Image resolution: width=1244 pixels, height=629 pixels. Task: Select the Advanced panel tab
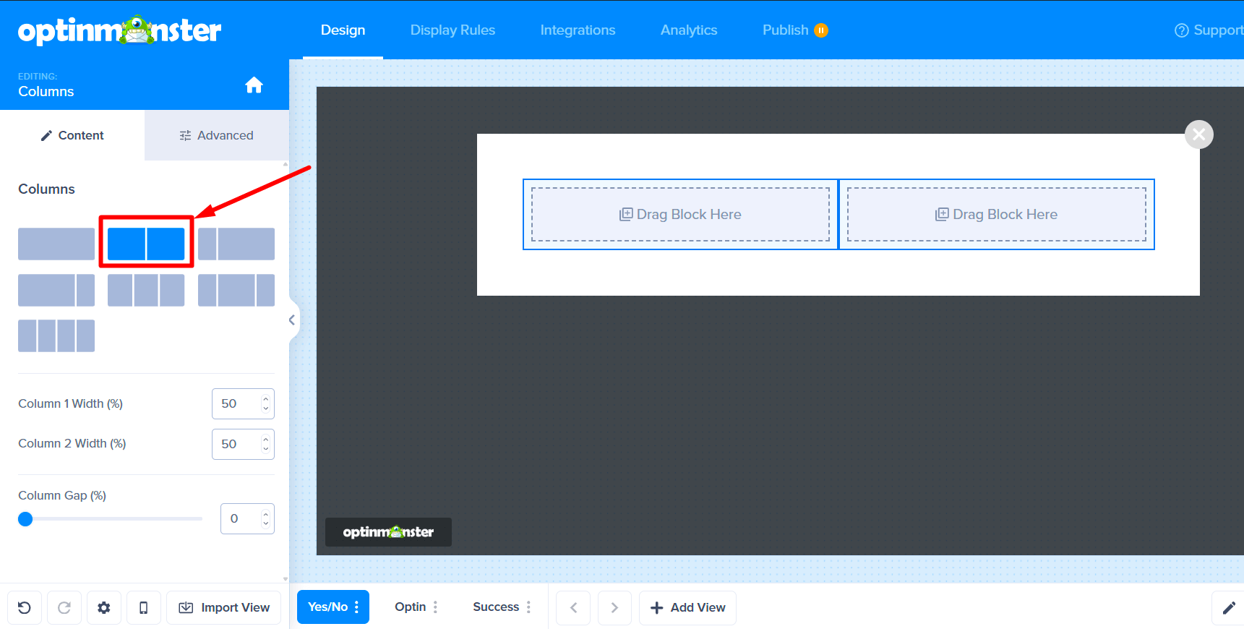click(217, 135)
